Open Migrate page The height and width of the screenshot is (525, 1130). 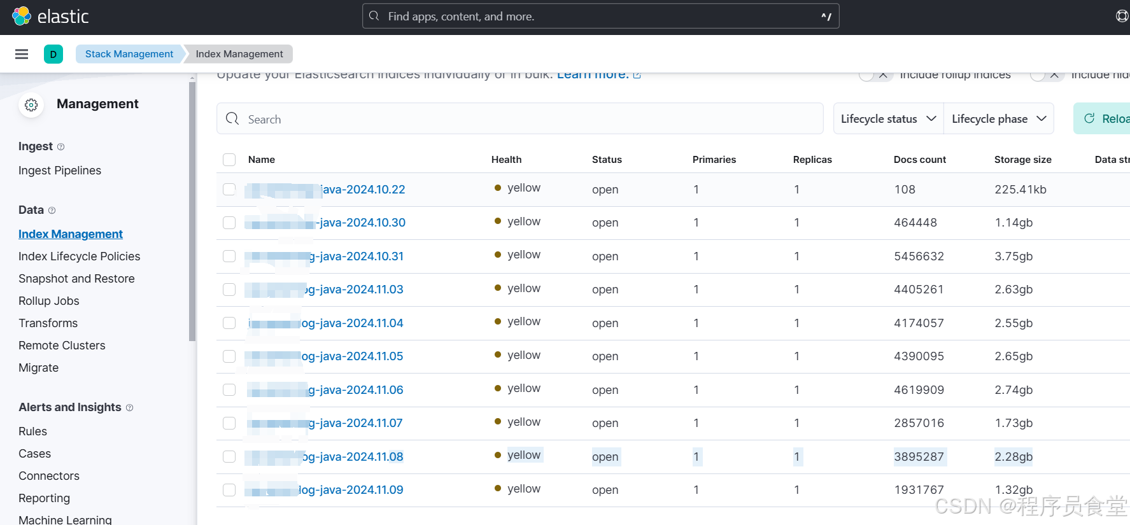pos(39,368)
